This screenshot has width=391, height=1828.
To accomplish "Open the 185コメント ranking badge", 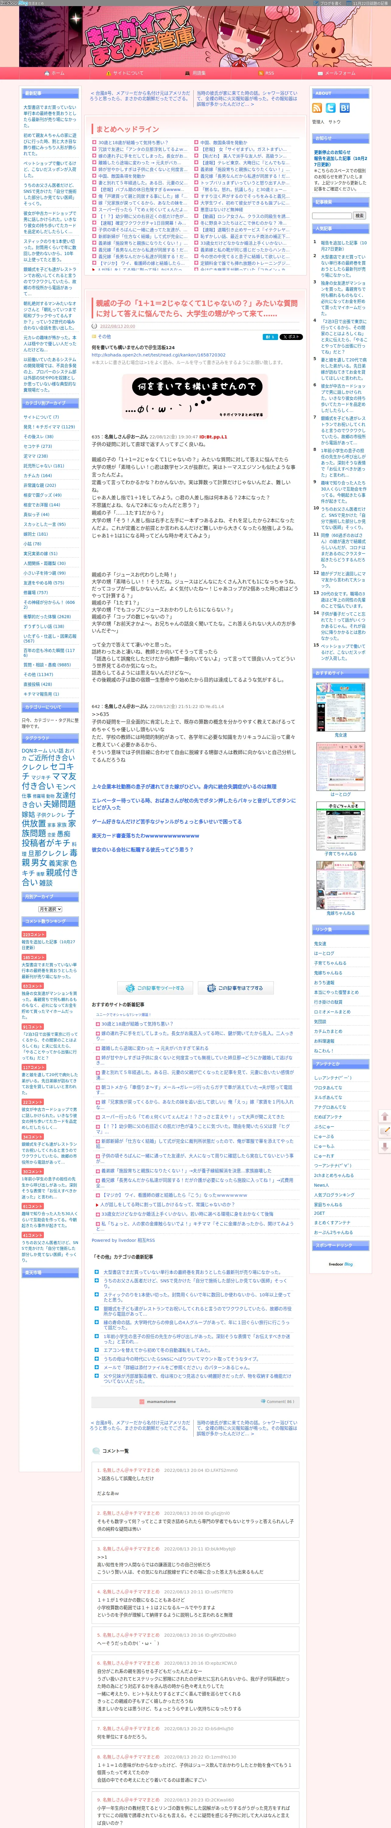I will [x=33, y=958].
